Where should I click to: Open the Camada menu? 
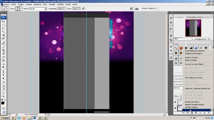click(x=29, y=4)
